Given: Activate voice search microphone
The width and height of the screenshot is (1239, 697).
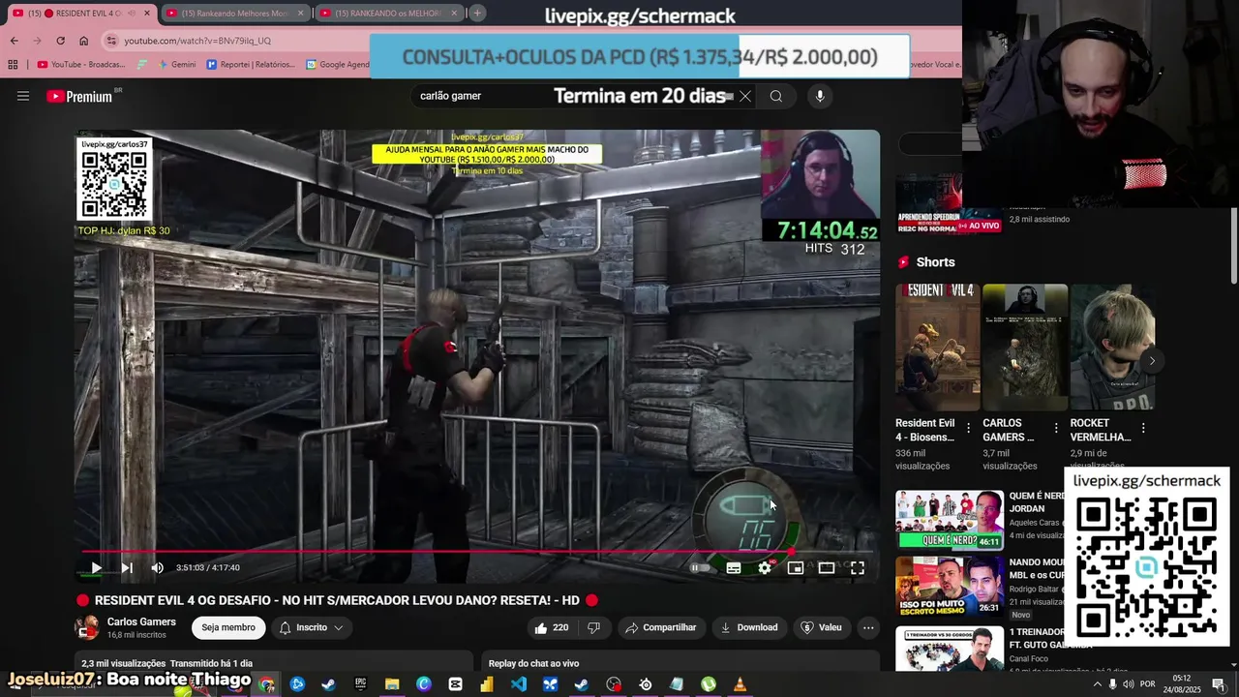Looking at the screenshot, I should (820, 96).
